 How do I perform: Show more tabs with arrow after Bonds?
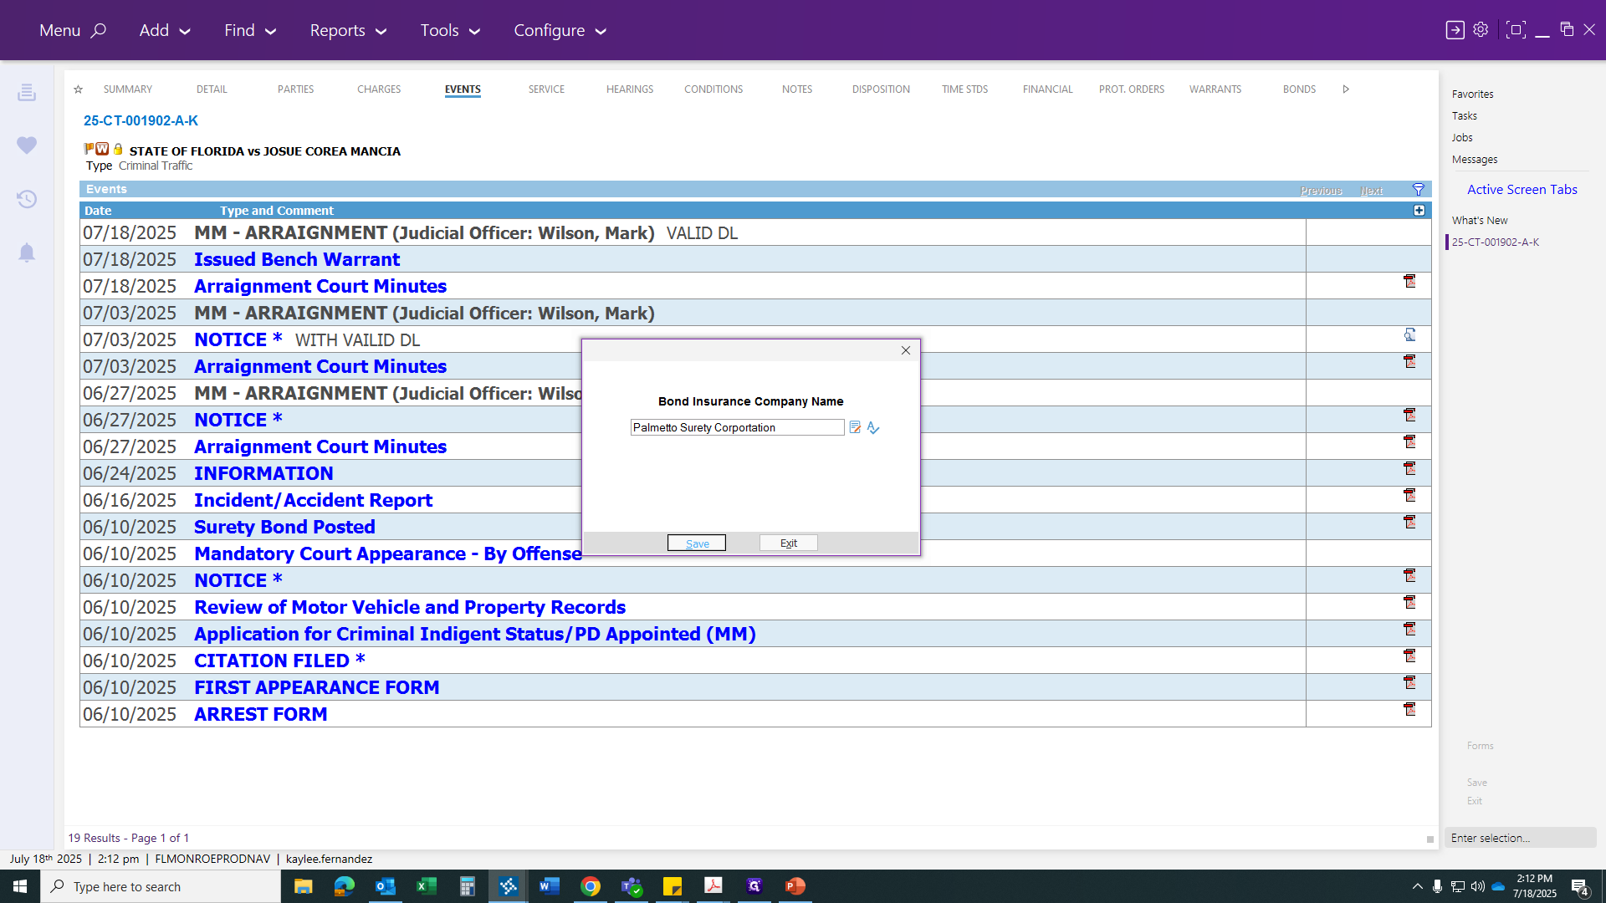1346,89
